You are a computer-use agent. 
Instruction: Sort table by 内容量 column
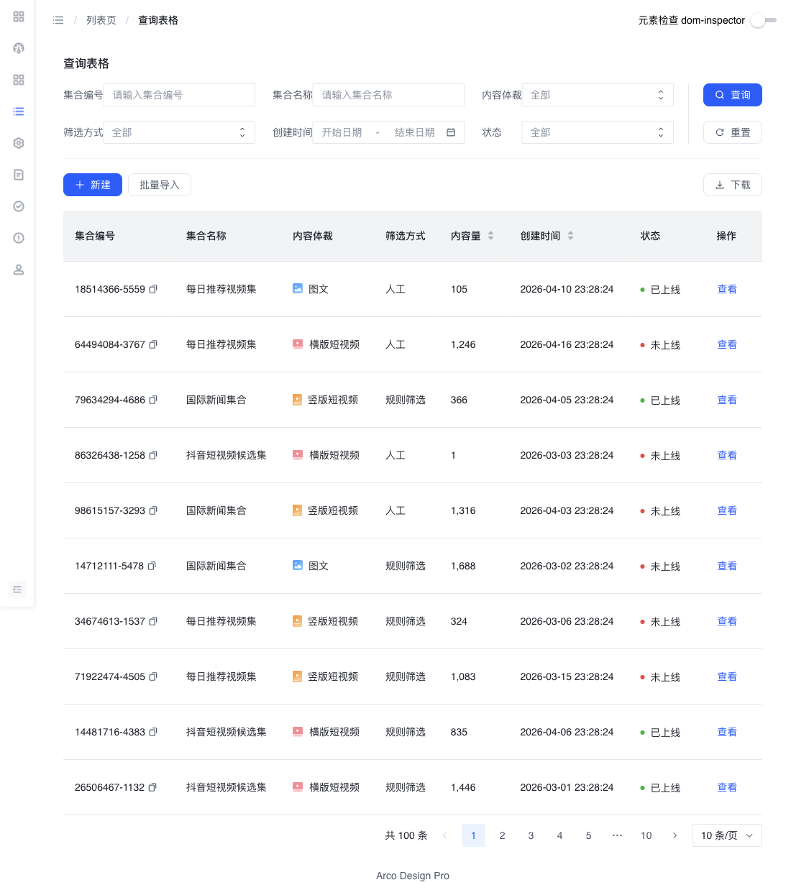(490, 236)
